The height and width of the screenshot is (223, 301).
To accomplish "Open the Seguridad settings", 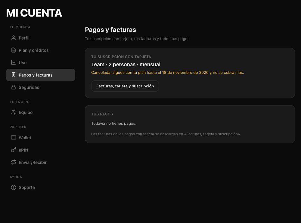I will 41,87.
